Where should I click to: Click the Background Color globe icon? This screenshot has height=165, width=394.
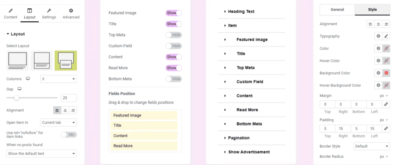tap(378, 73)
